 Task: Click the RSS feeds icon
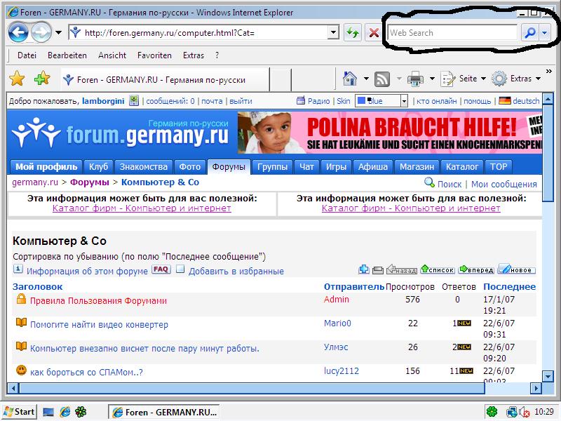click(x=382, y=79)
